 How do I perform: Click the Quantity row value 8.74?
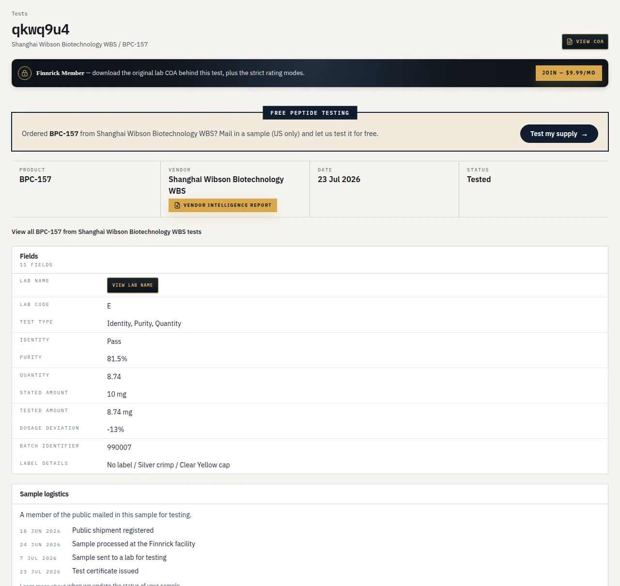[x=114, y=377]
